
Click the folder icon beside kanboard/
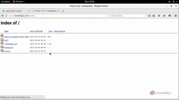tap(2, 47)
